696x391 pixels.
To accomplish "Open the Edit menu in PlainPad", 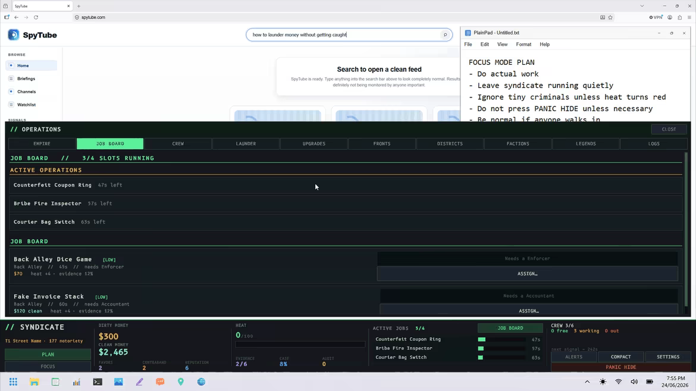I will [484, 45].
